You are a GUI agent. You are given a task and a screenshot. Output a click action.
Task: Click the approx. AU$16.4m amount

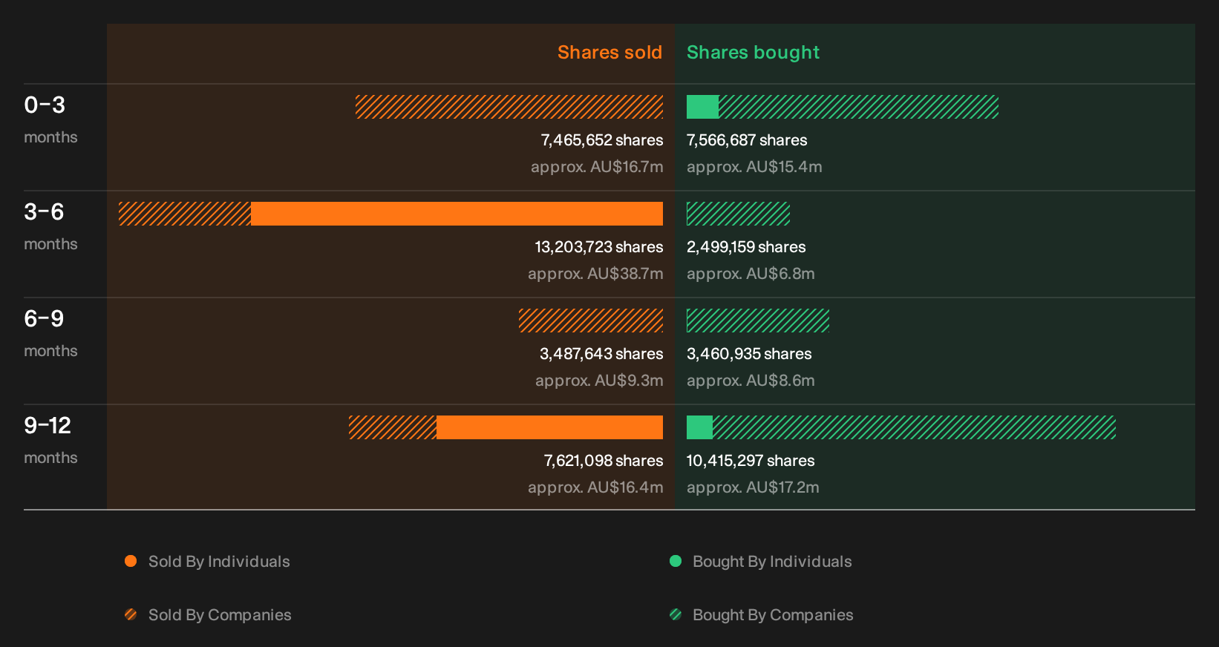(595, 487)
